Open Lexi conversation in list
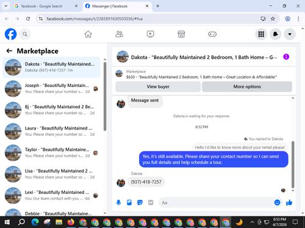305x228 pixels. tap(51, 195)
